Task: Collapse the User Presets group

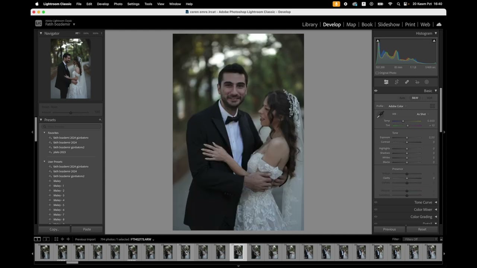Action: (x=44, y=162)
